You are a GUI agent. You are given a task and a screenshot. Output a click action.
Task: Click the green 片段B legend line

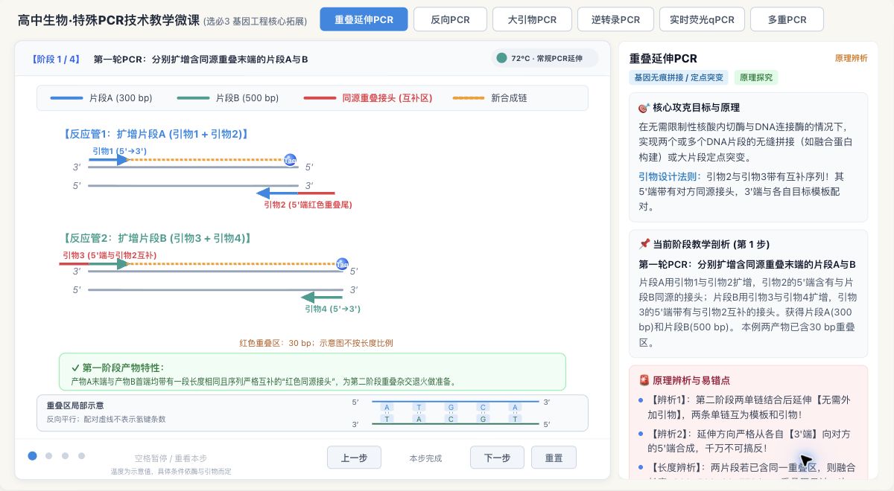point(193,98)
